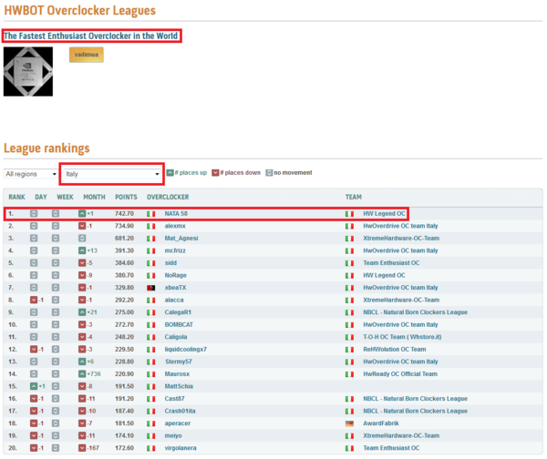
Task: Open 'The Fastest Enthusiast Overclocker in the World' link
Action: click(90, 36)
